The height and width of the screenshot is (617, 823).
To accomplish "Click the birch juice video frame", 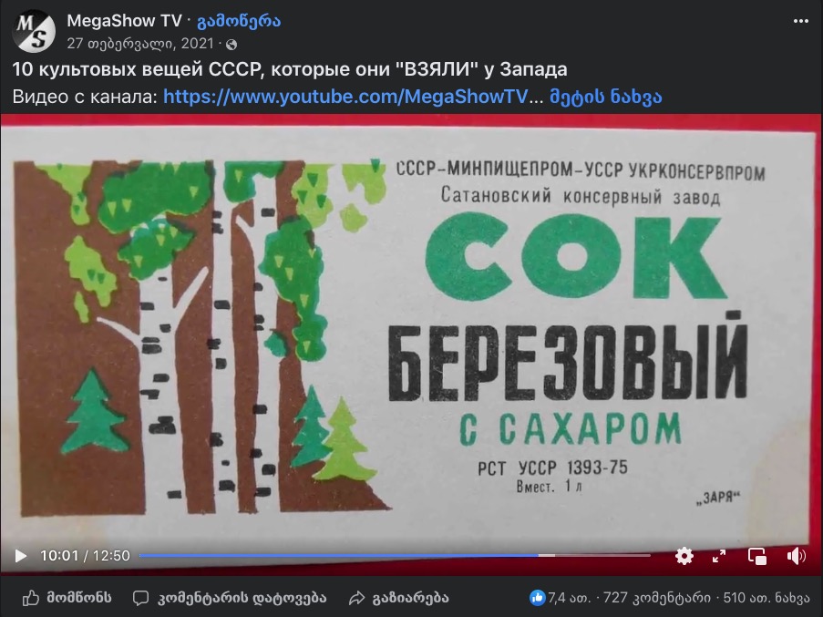I will coord(412,331).
